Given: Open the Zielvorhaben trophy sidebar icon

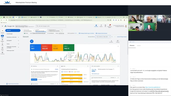Looking at the screenshot, I should [2, 40].
